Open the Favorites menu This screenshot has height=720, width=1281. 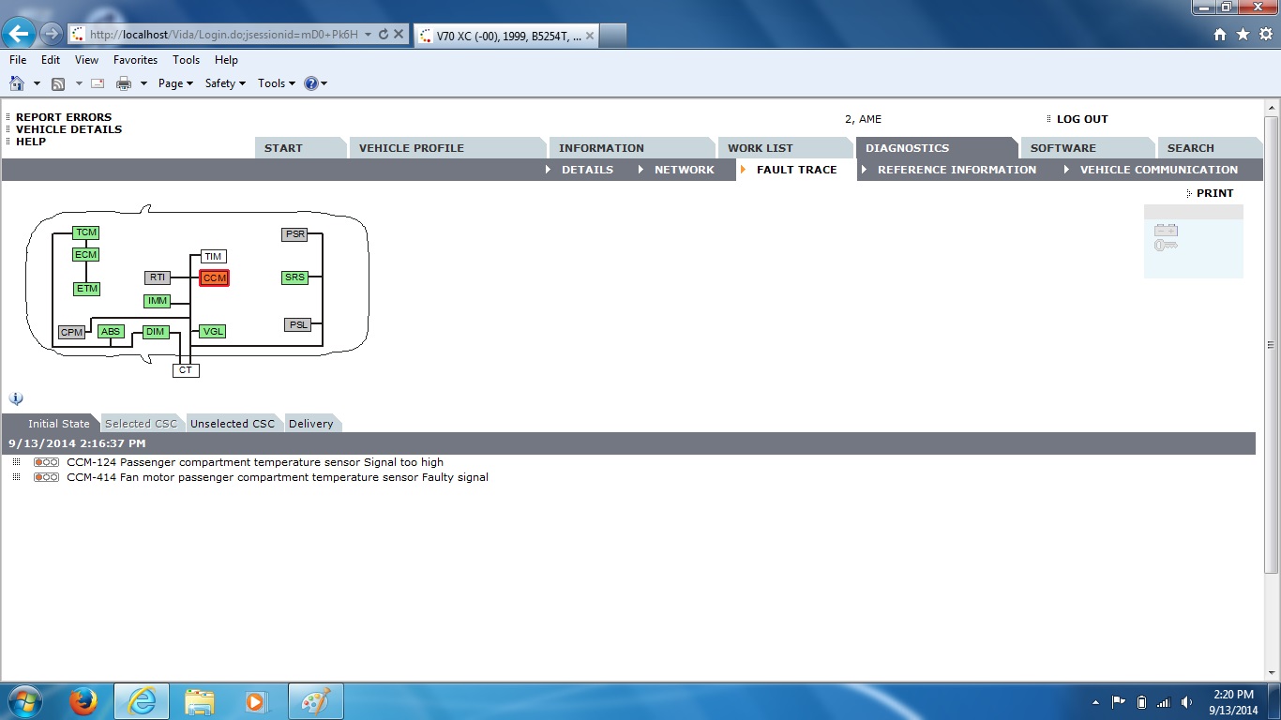[135, 60]
